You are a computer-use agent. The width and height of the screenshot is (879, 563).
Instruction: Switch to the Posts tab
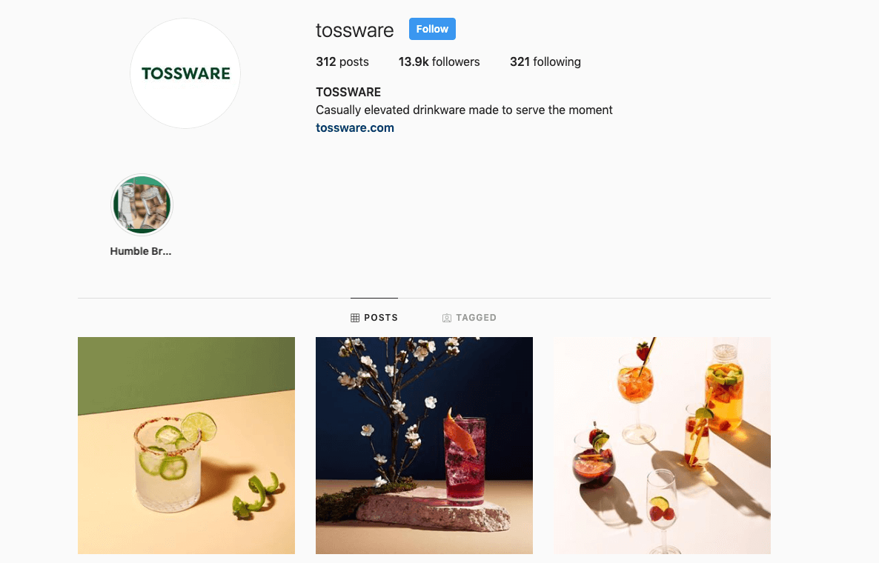pyautogui.click(x=374, y=318)
